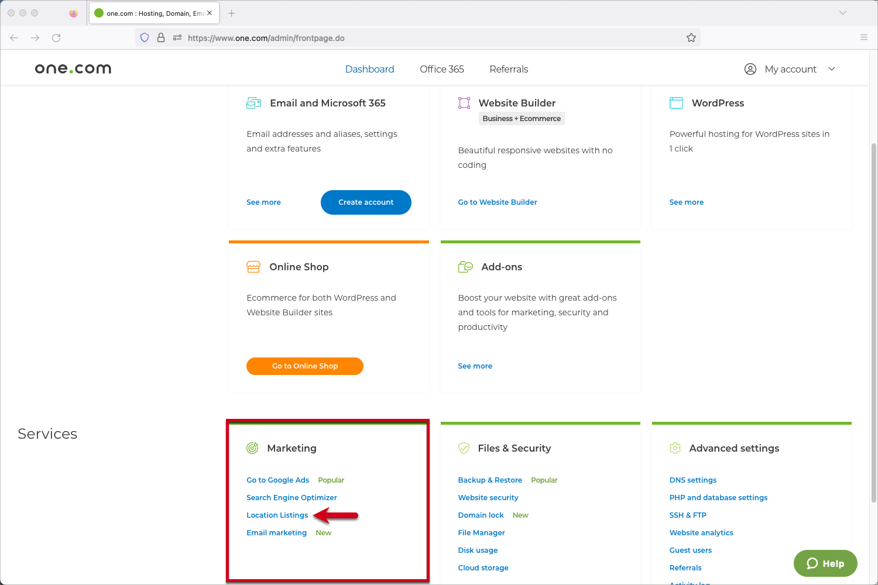Reload the page in the browser
Viewport: 878px width, 585px height.
point(56,38)
